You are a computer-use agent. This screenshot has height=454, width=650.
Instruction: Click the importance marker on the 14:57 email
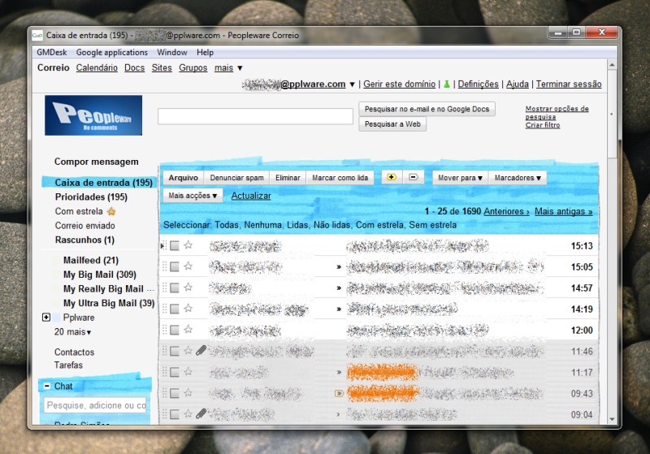point(339,288)
